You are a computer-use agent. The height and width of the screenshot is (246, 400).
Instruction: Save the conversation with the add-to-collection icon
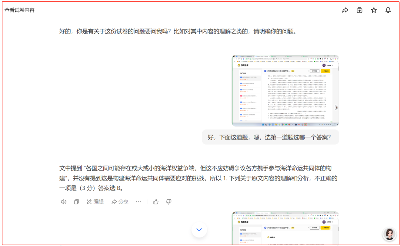coord(359,10)
